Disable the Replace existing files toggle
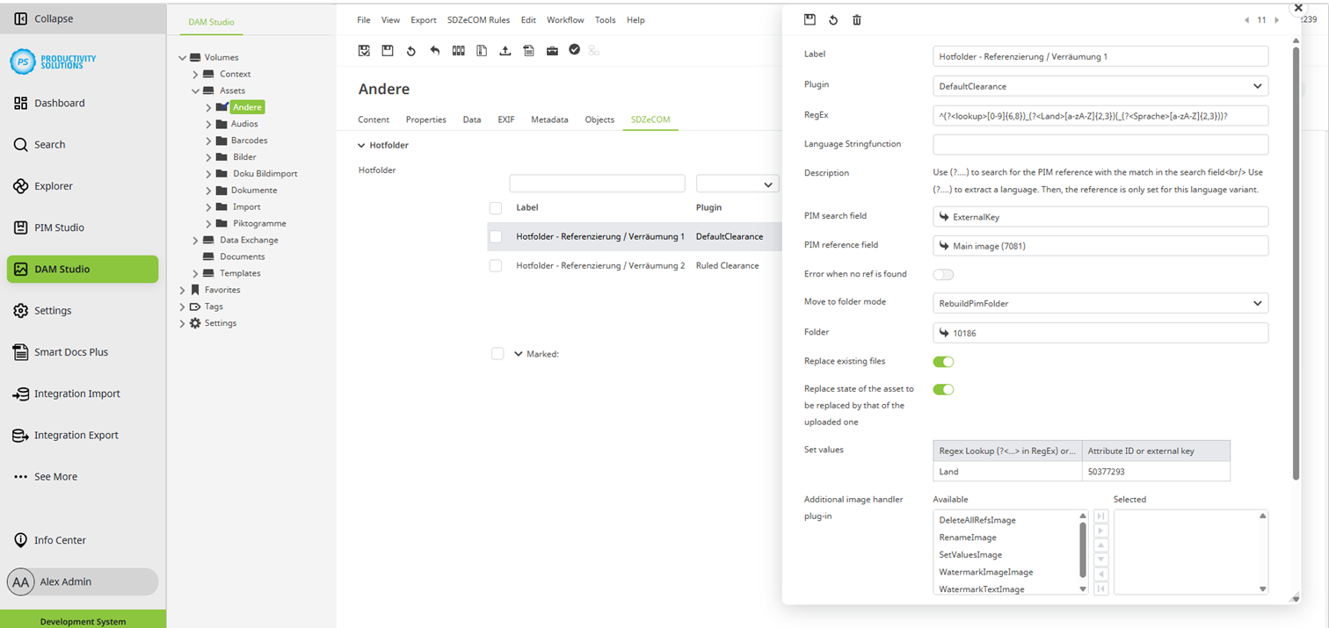This screenshot has width=1329, height=628. click(x=943, y=361)
